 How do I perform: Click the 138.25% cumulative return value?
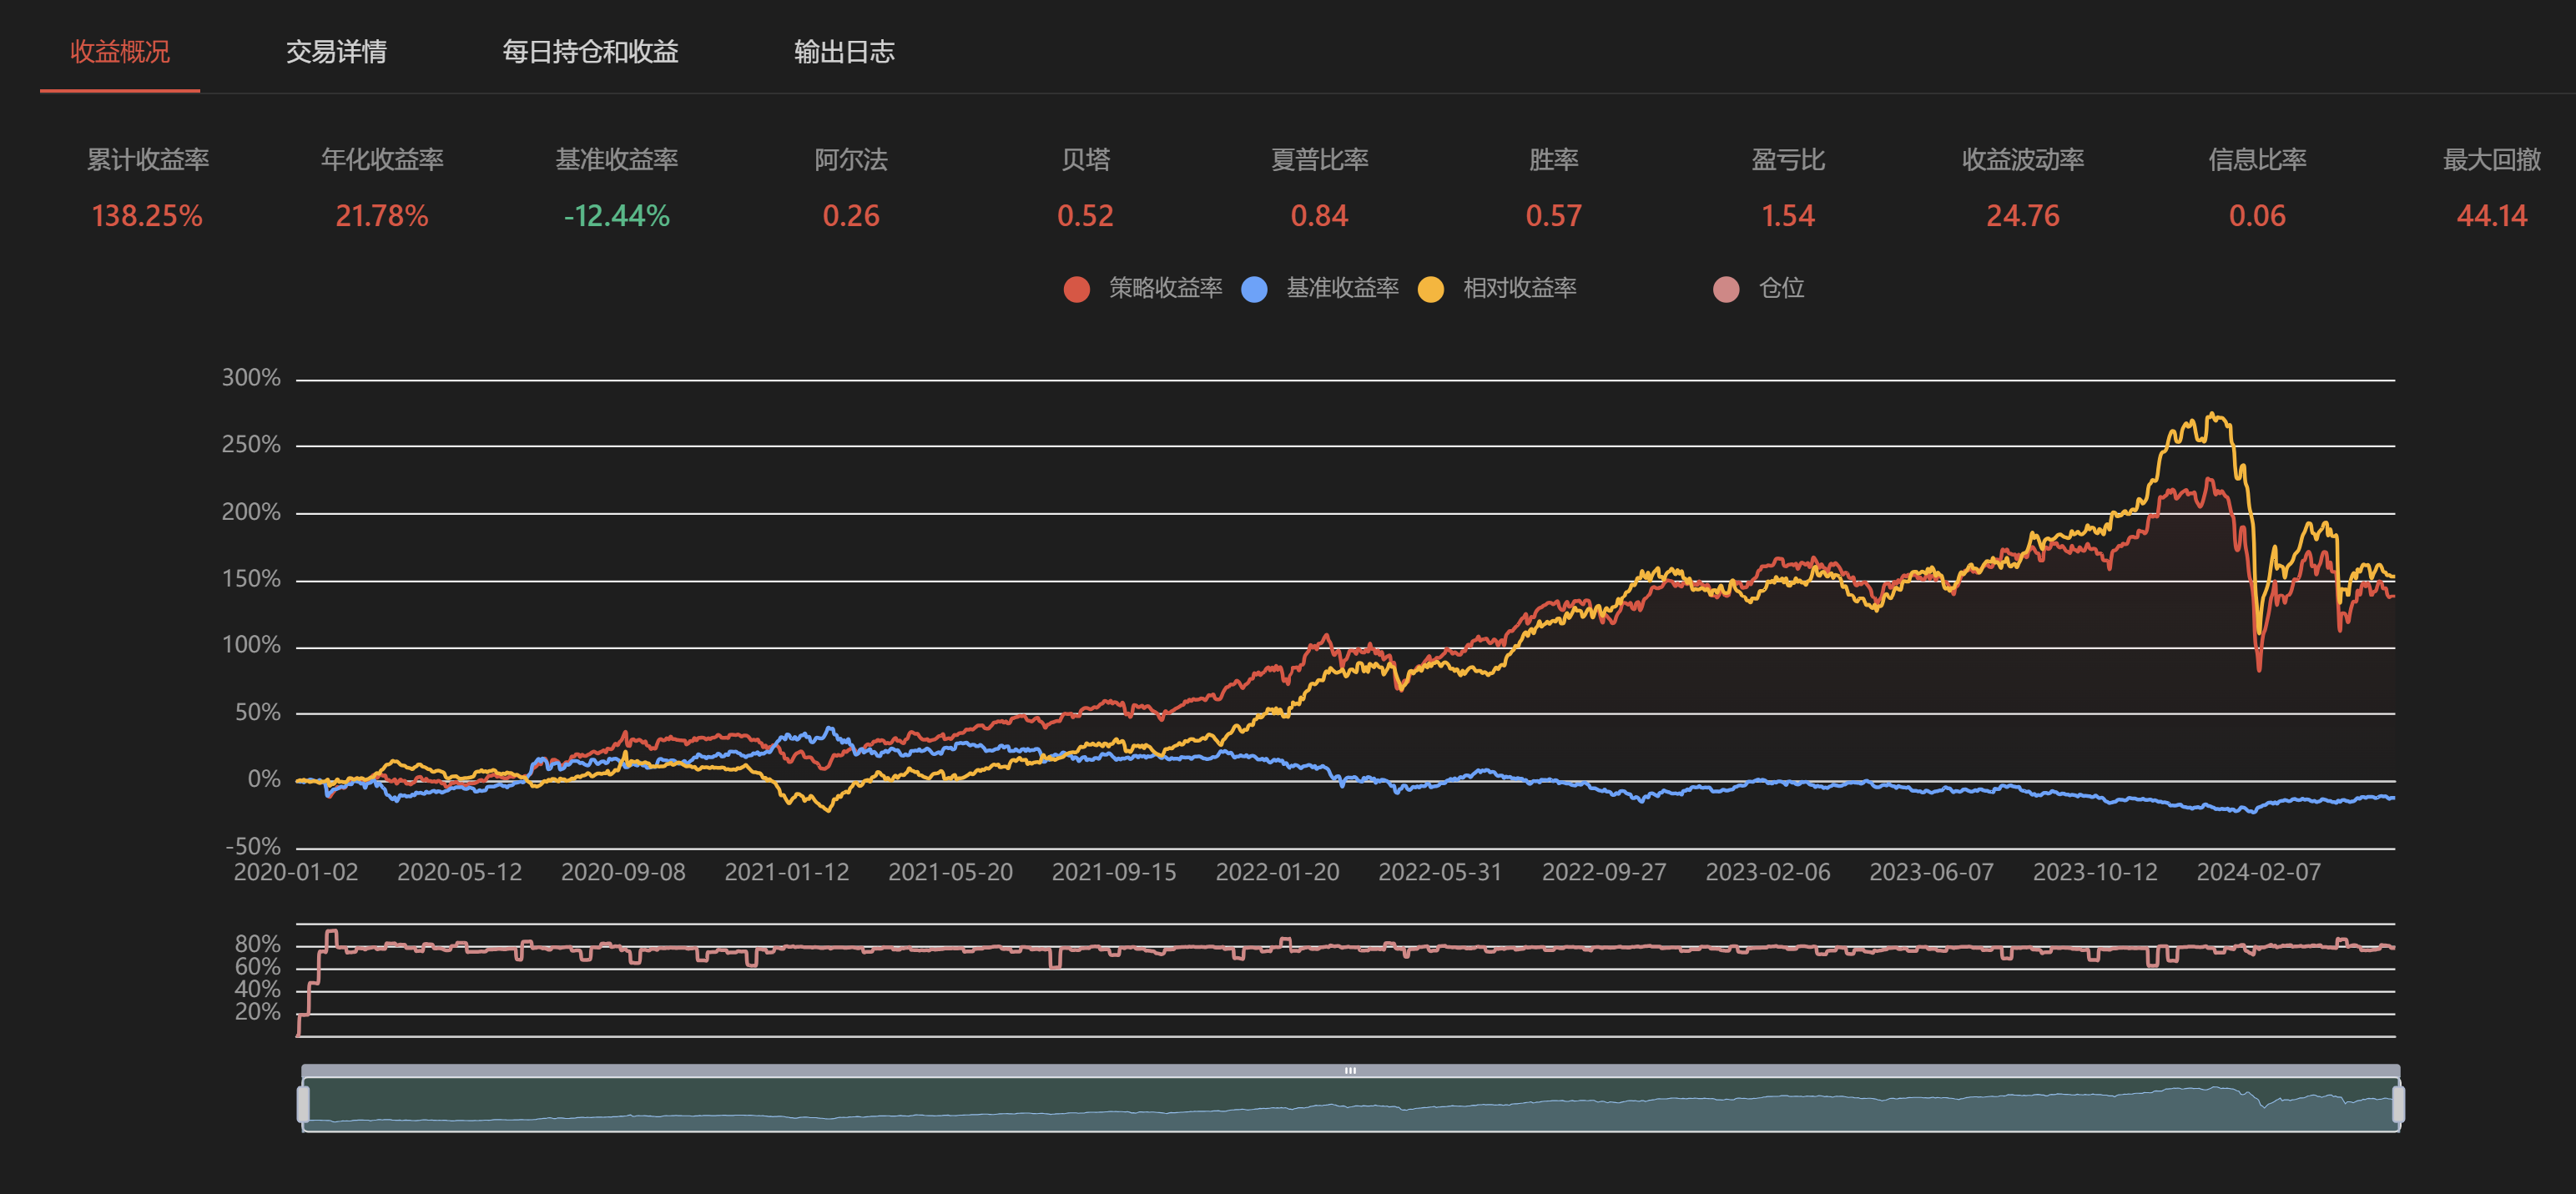pos(147,216)
